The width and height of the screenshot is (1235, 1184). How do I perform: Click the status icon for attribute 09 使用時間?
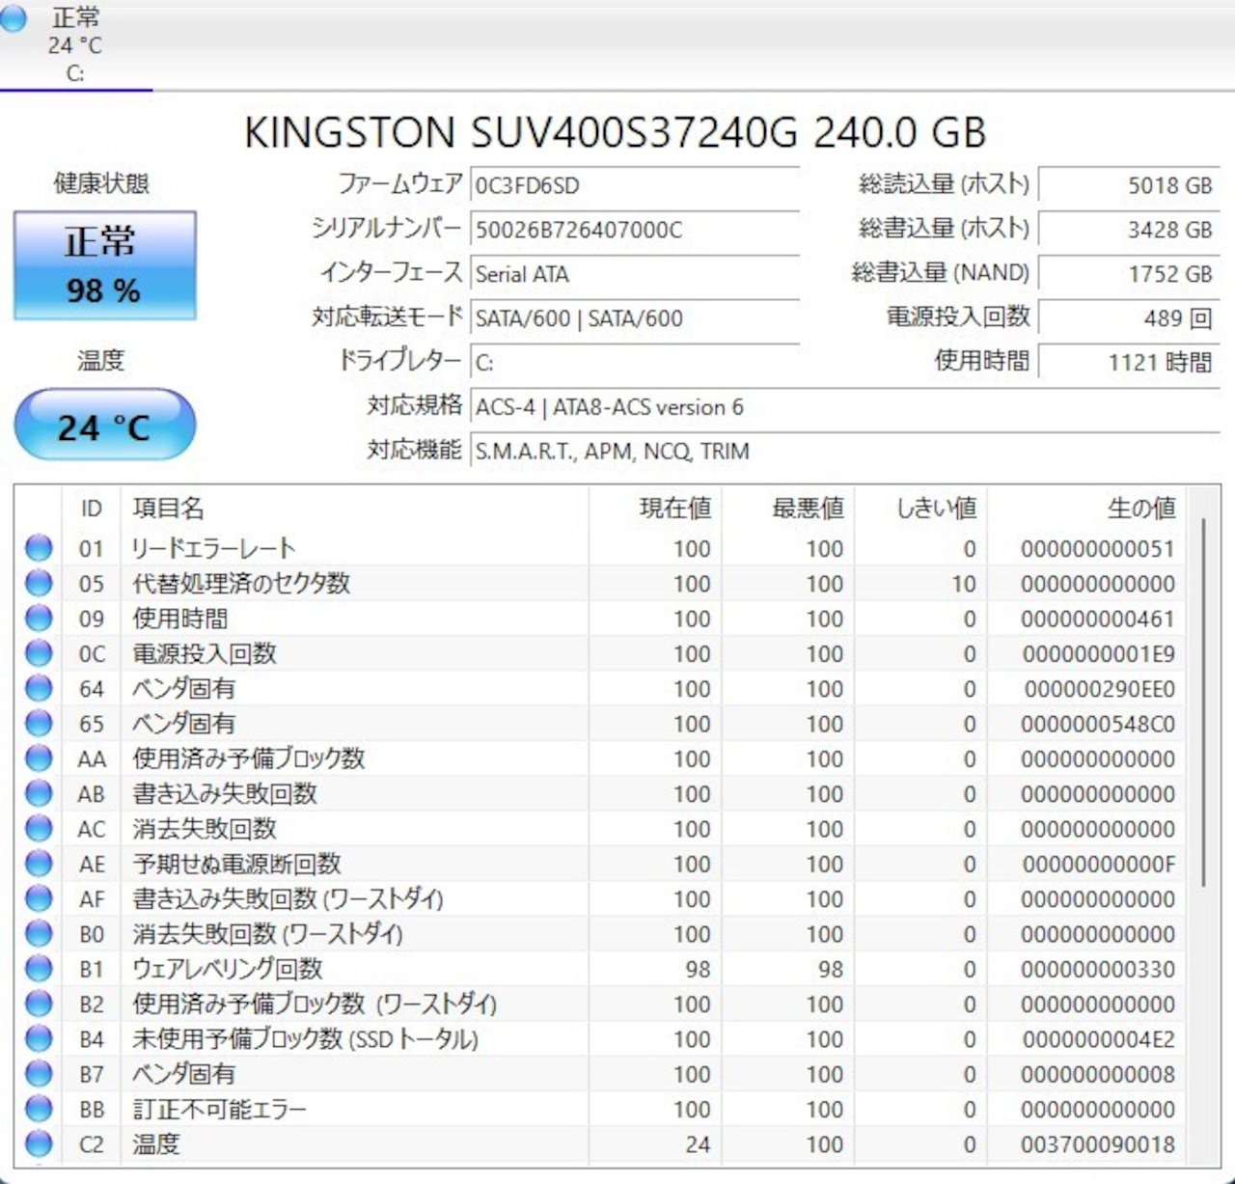[39, 619]
